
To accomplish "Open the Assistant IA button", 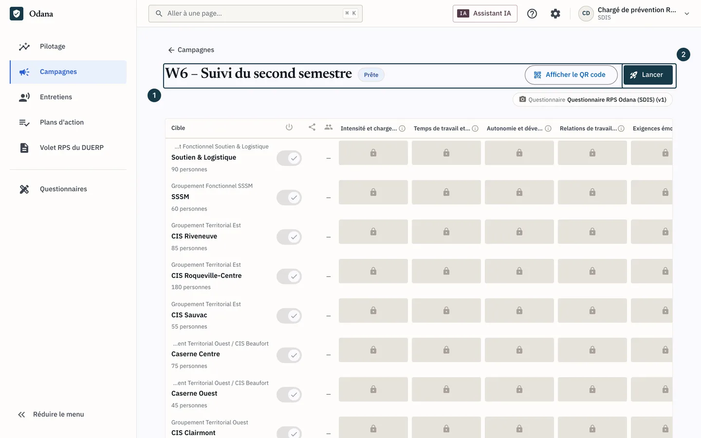I will [x=485, y=14].
